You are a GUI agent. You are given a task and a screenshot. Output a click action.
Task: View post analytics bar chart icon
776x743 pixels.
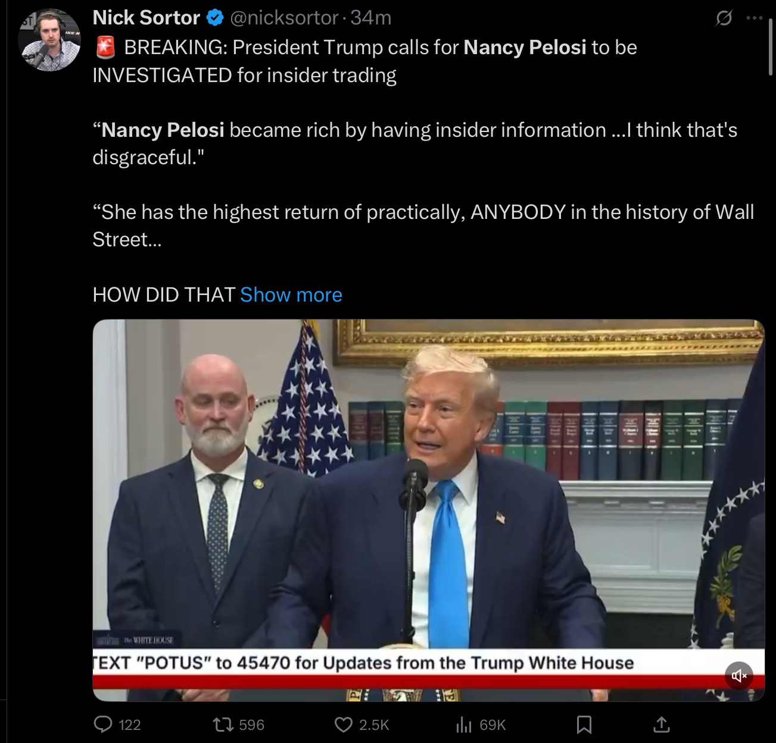(x=464, y=724)
